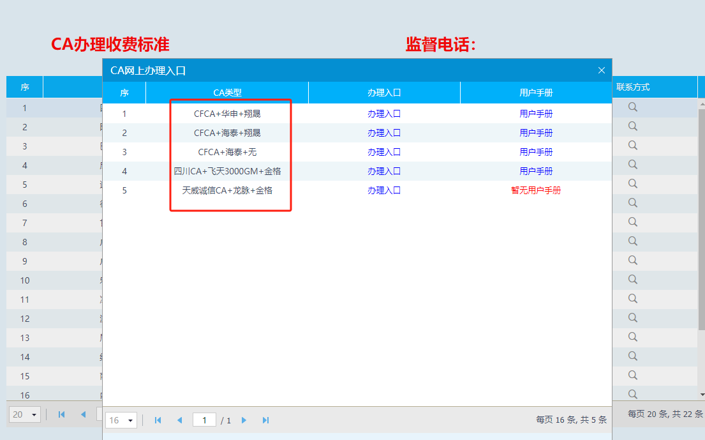Click the magnifier icon in row 14
Screen dimensions: 705x440
tap(633, 356)
